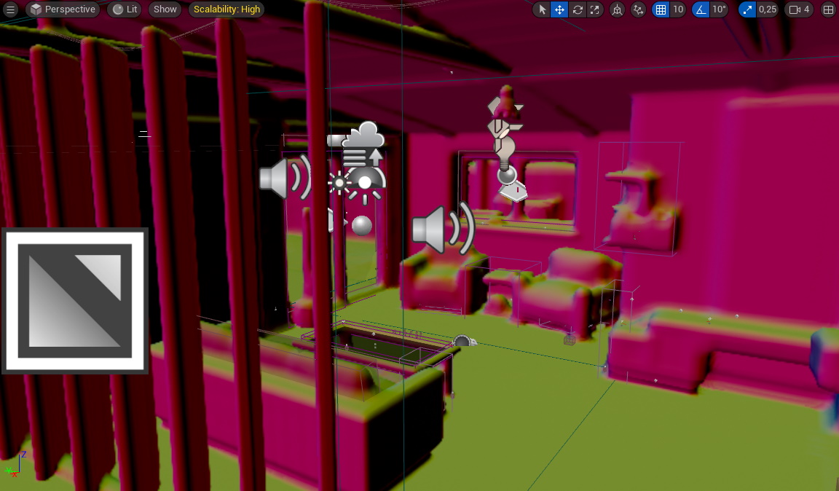This screenshot has height=491, width=839.
Task: Select the Rotate tool
Action: (577, 9)
